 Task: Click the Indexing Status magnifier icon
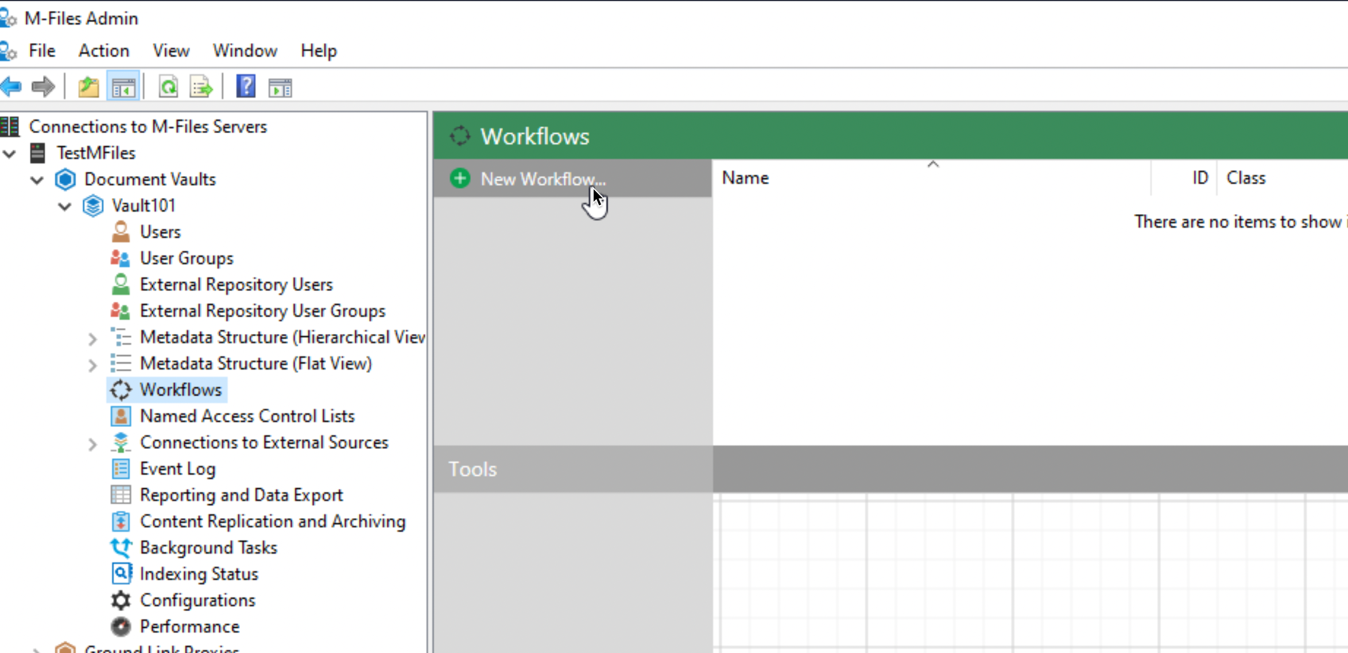point(121,573)
